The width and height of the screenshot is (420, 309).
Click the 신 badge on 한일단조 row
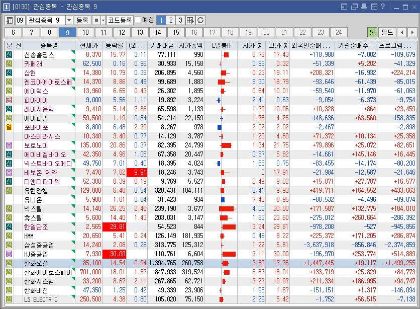pyautogui.click(x=9, y=227)
